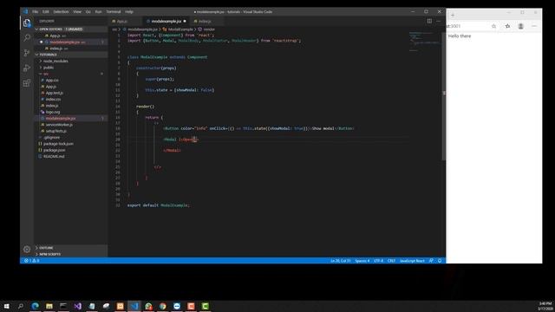Click the notifications bell in status bar
The width and height of the screenshot is (555, 312).
[x=440, y=261]
